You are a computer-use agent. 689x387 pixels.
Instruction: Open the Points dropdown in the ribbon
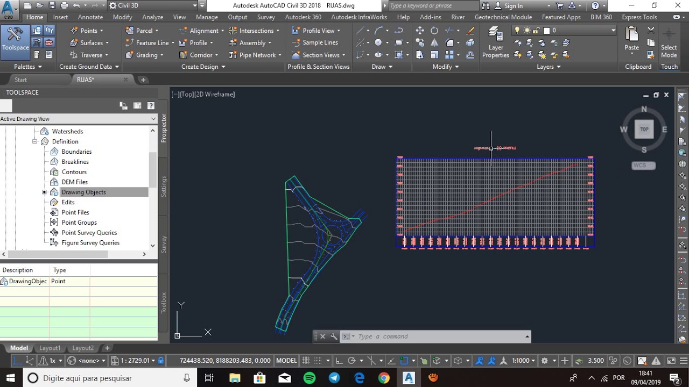(x=89, y=31)
